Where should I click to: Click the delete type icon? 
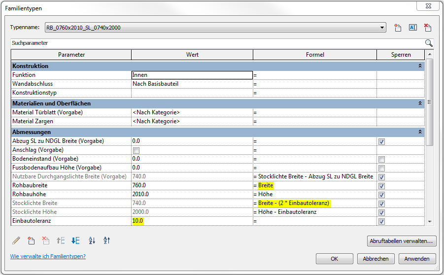428,28
